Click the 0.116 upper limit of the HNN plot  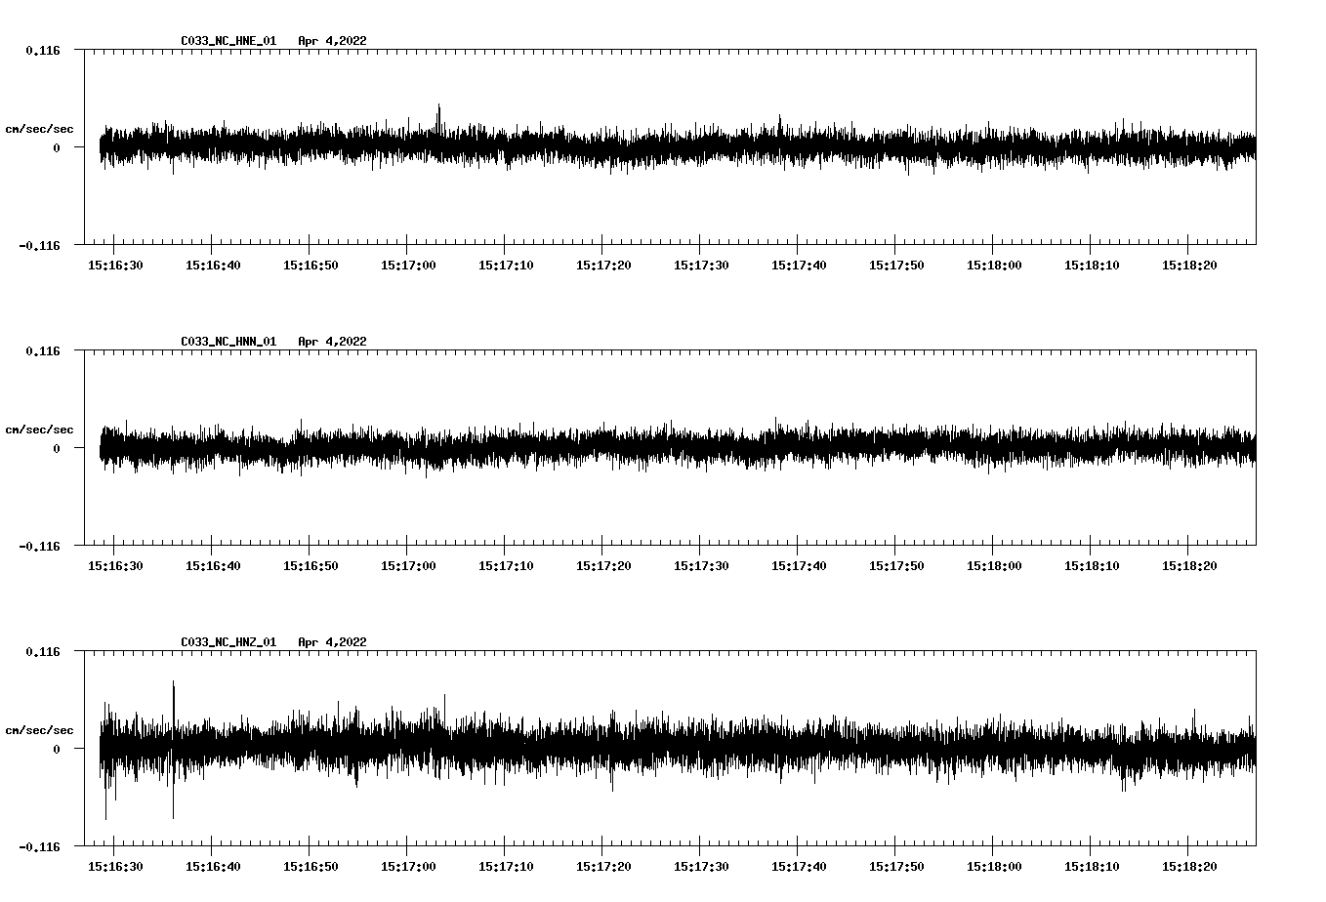coord(43,350)
